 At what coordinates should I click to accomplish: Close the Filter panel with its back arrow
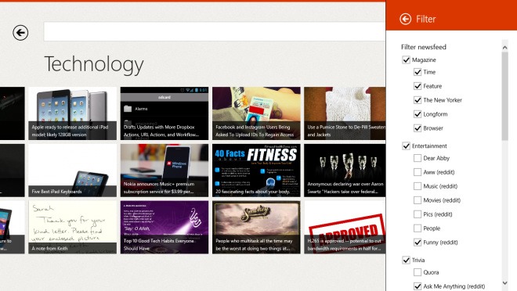405,19
